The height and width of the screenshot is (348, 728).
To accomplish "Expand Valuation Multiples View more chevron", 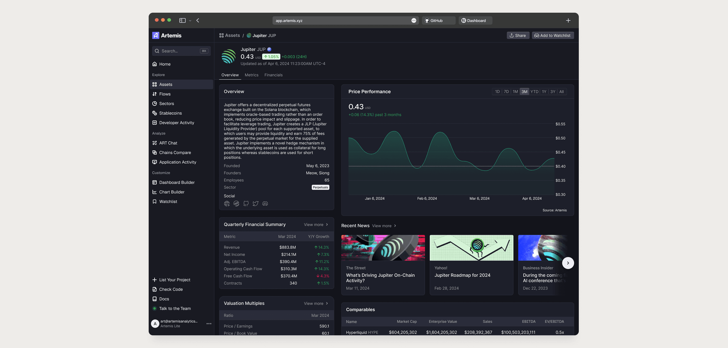I will [327, 303].
